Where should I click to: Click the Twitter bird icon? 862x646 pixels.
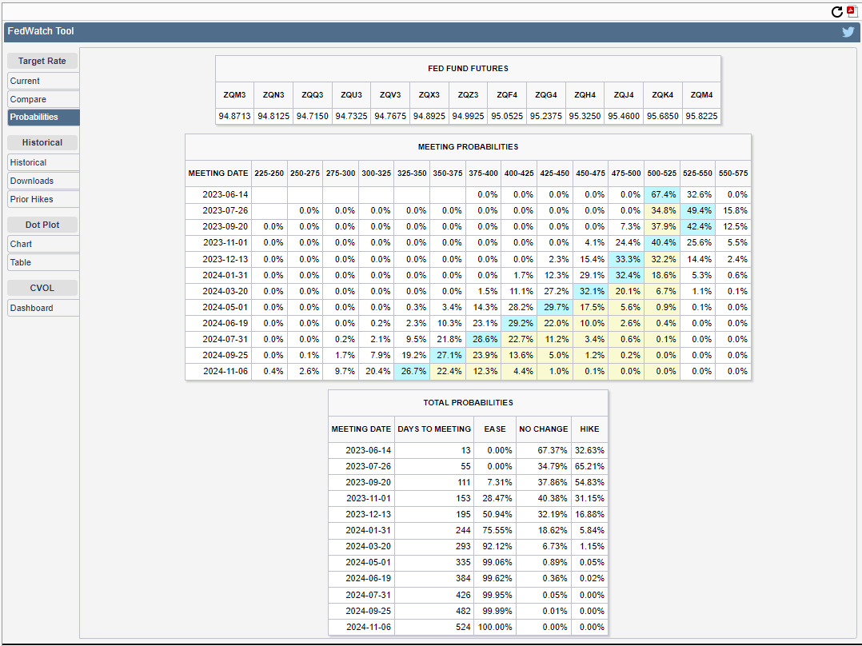pos(848,32)
